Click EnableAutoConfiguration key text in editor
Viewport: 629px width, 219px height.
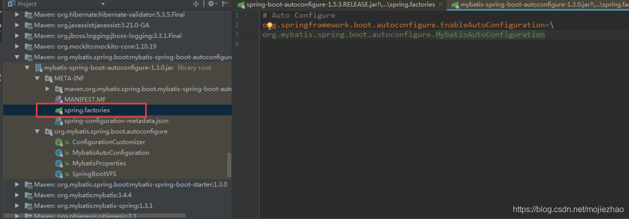point(492,25)
